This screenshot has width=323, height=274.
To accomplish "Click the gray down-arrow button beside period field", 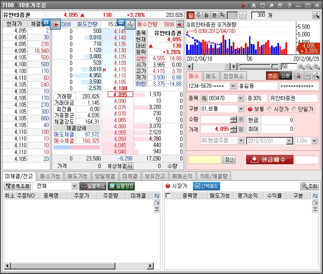I will [243, 15].
